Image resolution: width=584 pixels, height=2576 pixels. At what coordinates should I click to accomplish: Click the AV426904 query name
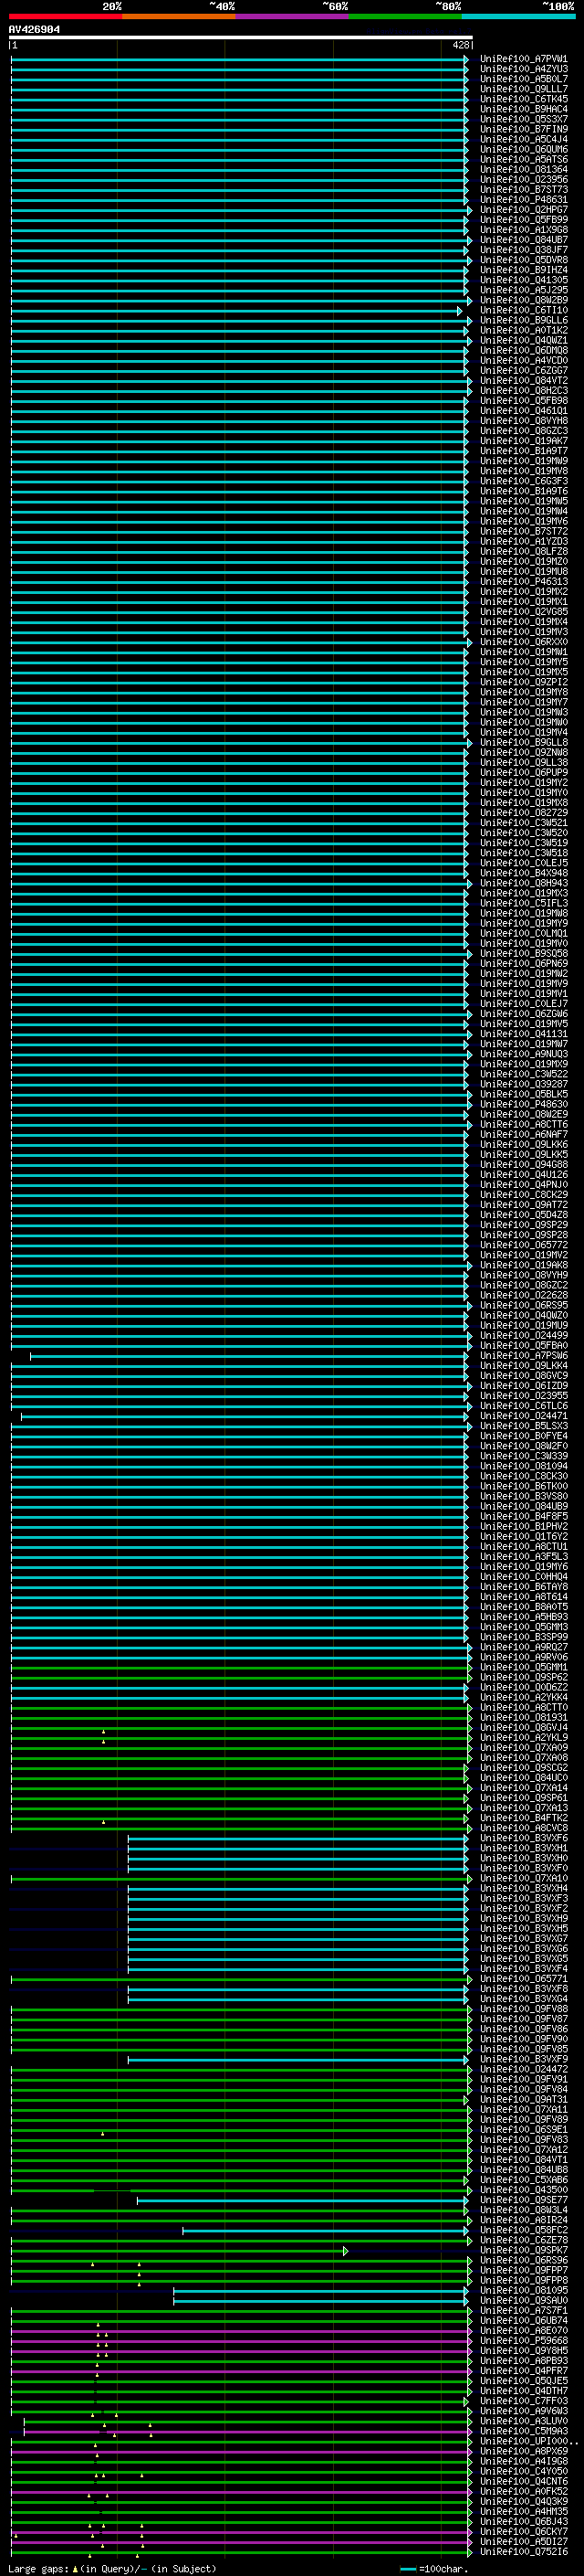click(34, 30)
